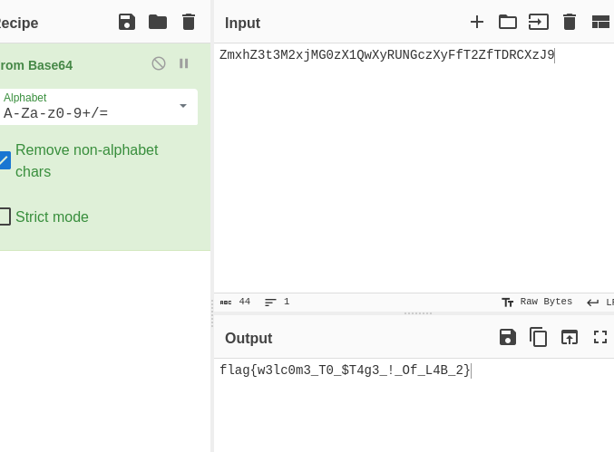Uncheck Remove non-alphabet chars checkbox
Viewport: 614px width, 452px height.
pos(5,160)
